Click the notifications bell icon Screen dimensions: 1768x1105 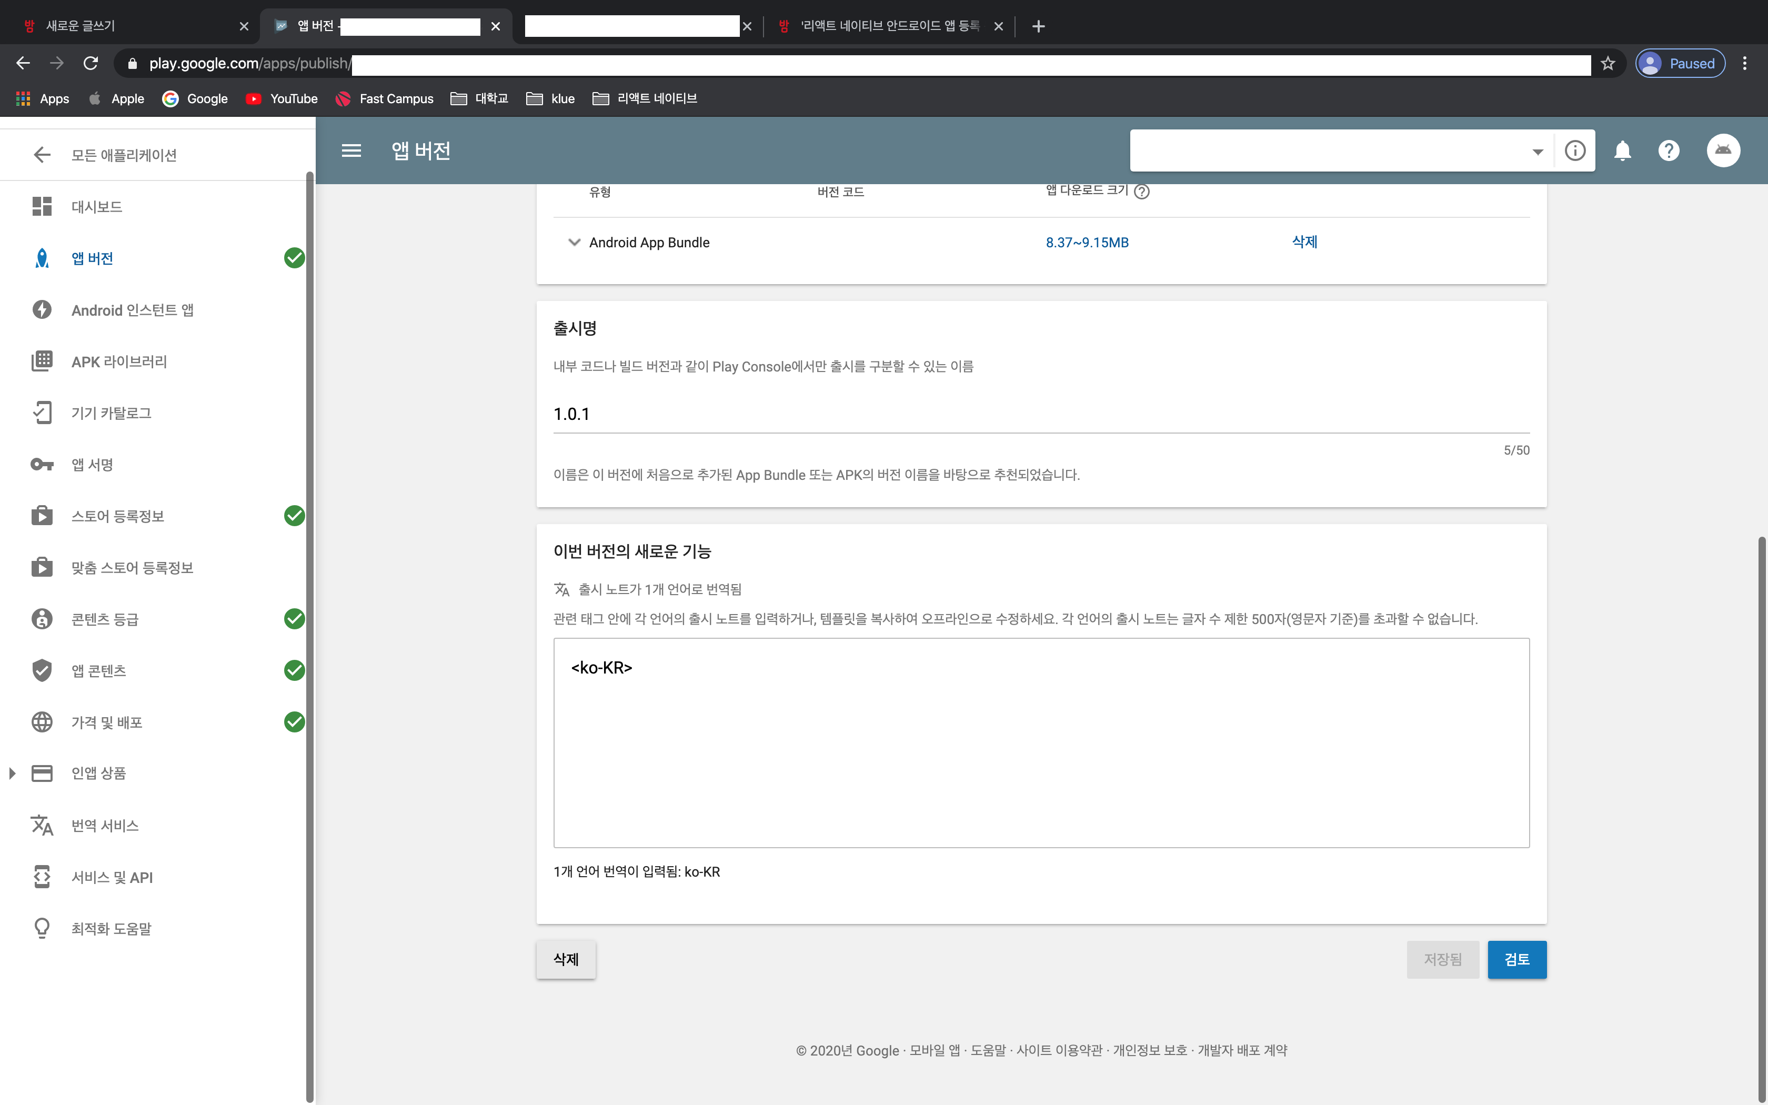[1622, 150]
